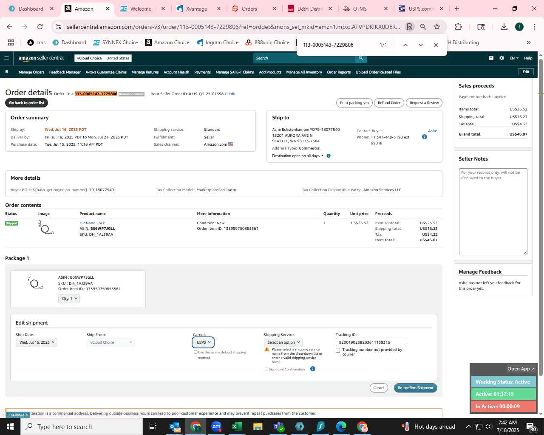Click Re-confirm Shipment button
The image size is (544, 435).
(416, 388)
